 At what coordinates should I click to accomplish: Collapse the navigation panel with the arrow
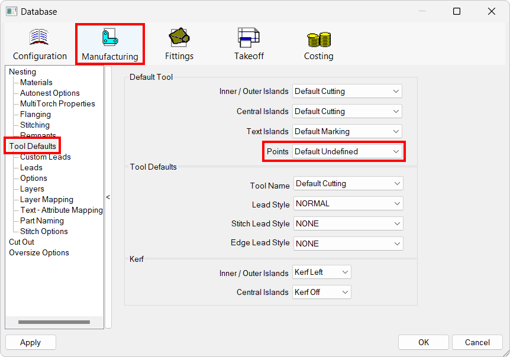tap(108, 198)
